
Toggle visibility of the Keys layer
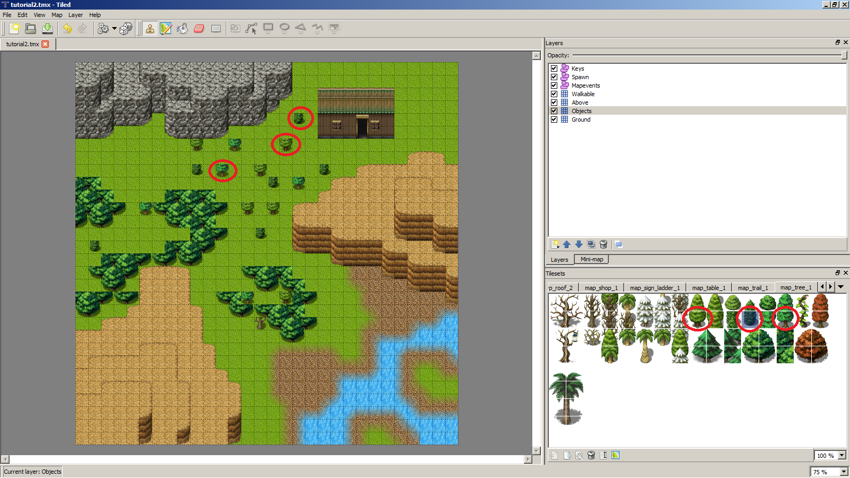coord(554,69)
